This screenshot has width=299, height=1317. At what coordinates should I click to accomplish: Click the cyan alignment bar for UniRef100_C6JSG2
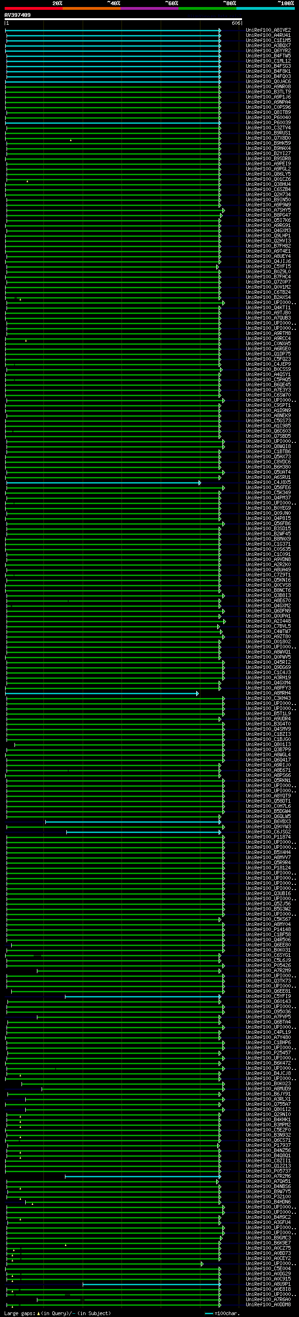point(143,833)
